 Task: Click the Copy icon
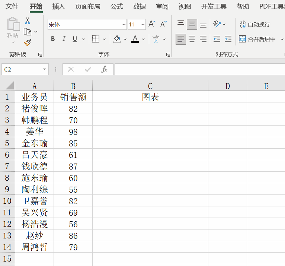[x=28, y=32]
